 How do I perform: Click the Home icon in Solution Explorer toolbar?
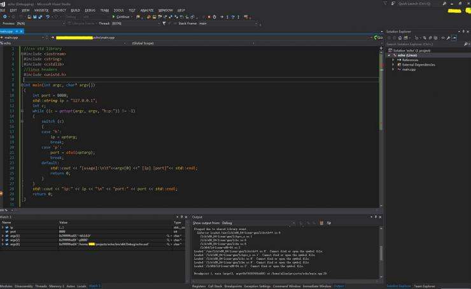400,38
